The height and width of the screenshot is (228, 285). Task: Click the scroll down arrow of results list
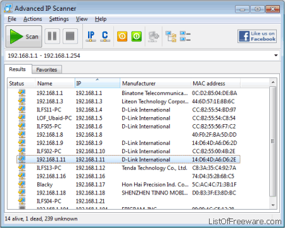pyautogui.click(x=273, y=205)
